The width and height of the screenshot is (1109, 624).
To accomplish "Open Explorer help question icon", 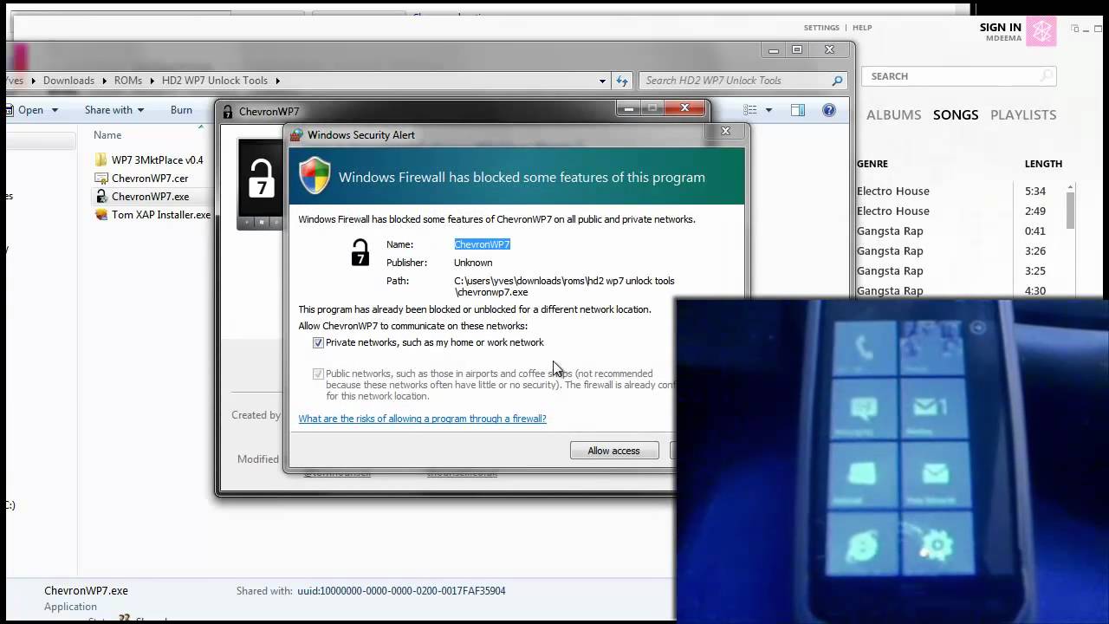I will [x=828, y=110].
